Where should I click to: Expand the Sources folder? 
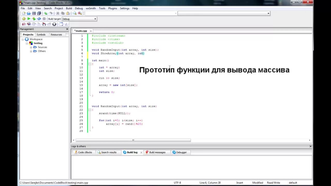(x=31, y=47)
